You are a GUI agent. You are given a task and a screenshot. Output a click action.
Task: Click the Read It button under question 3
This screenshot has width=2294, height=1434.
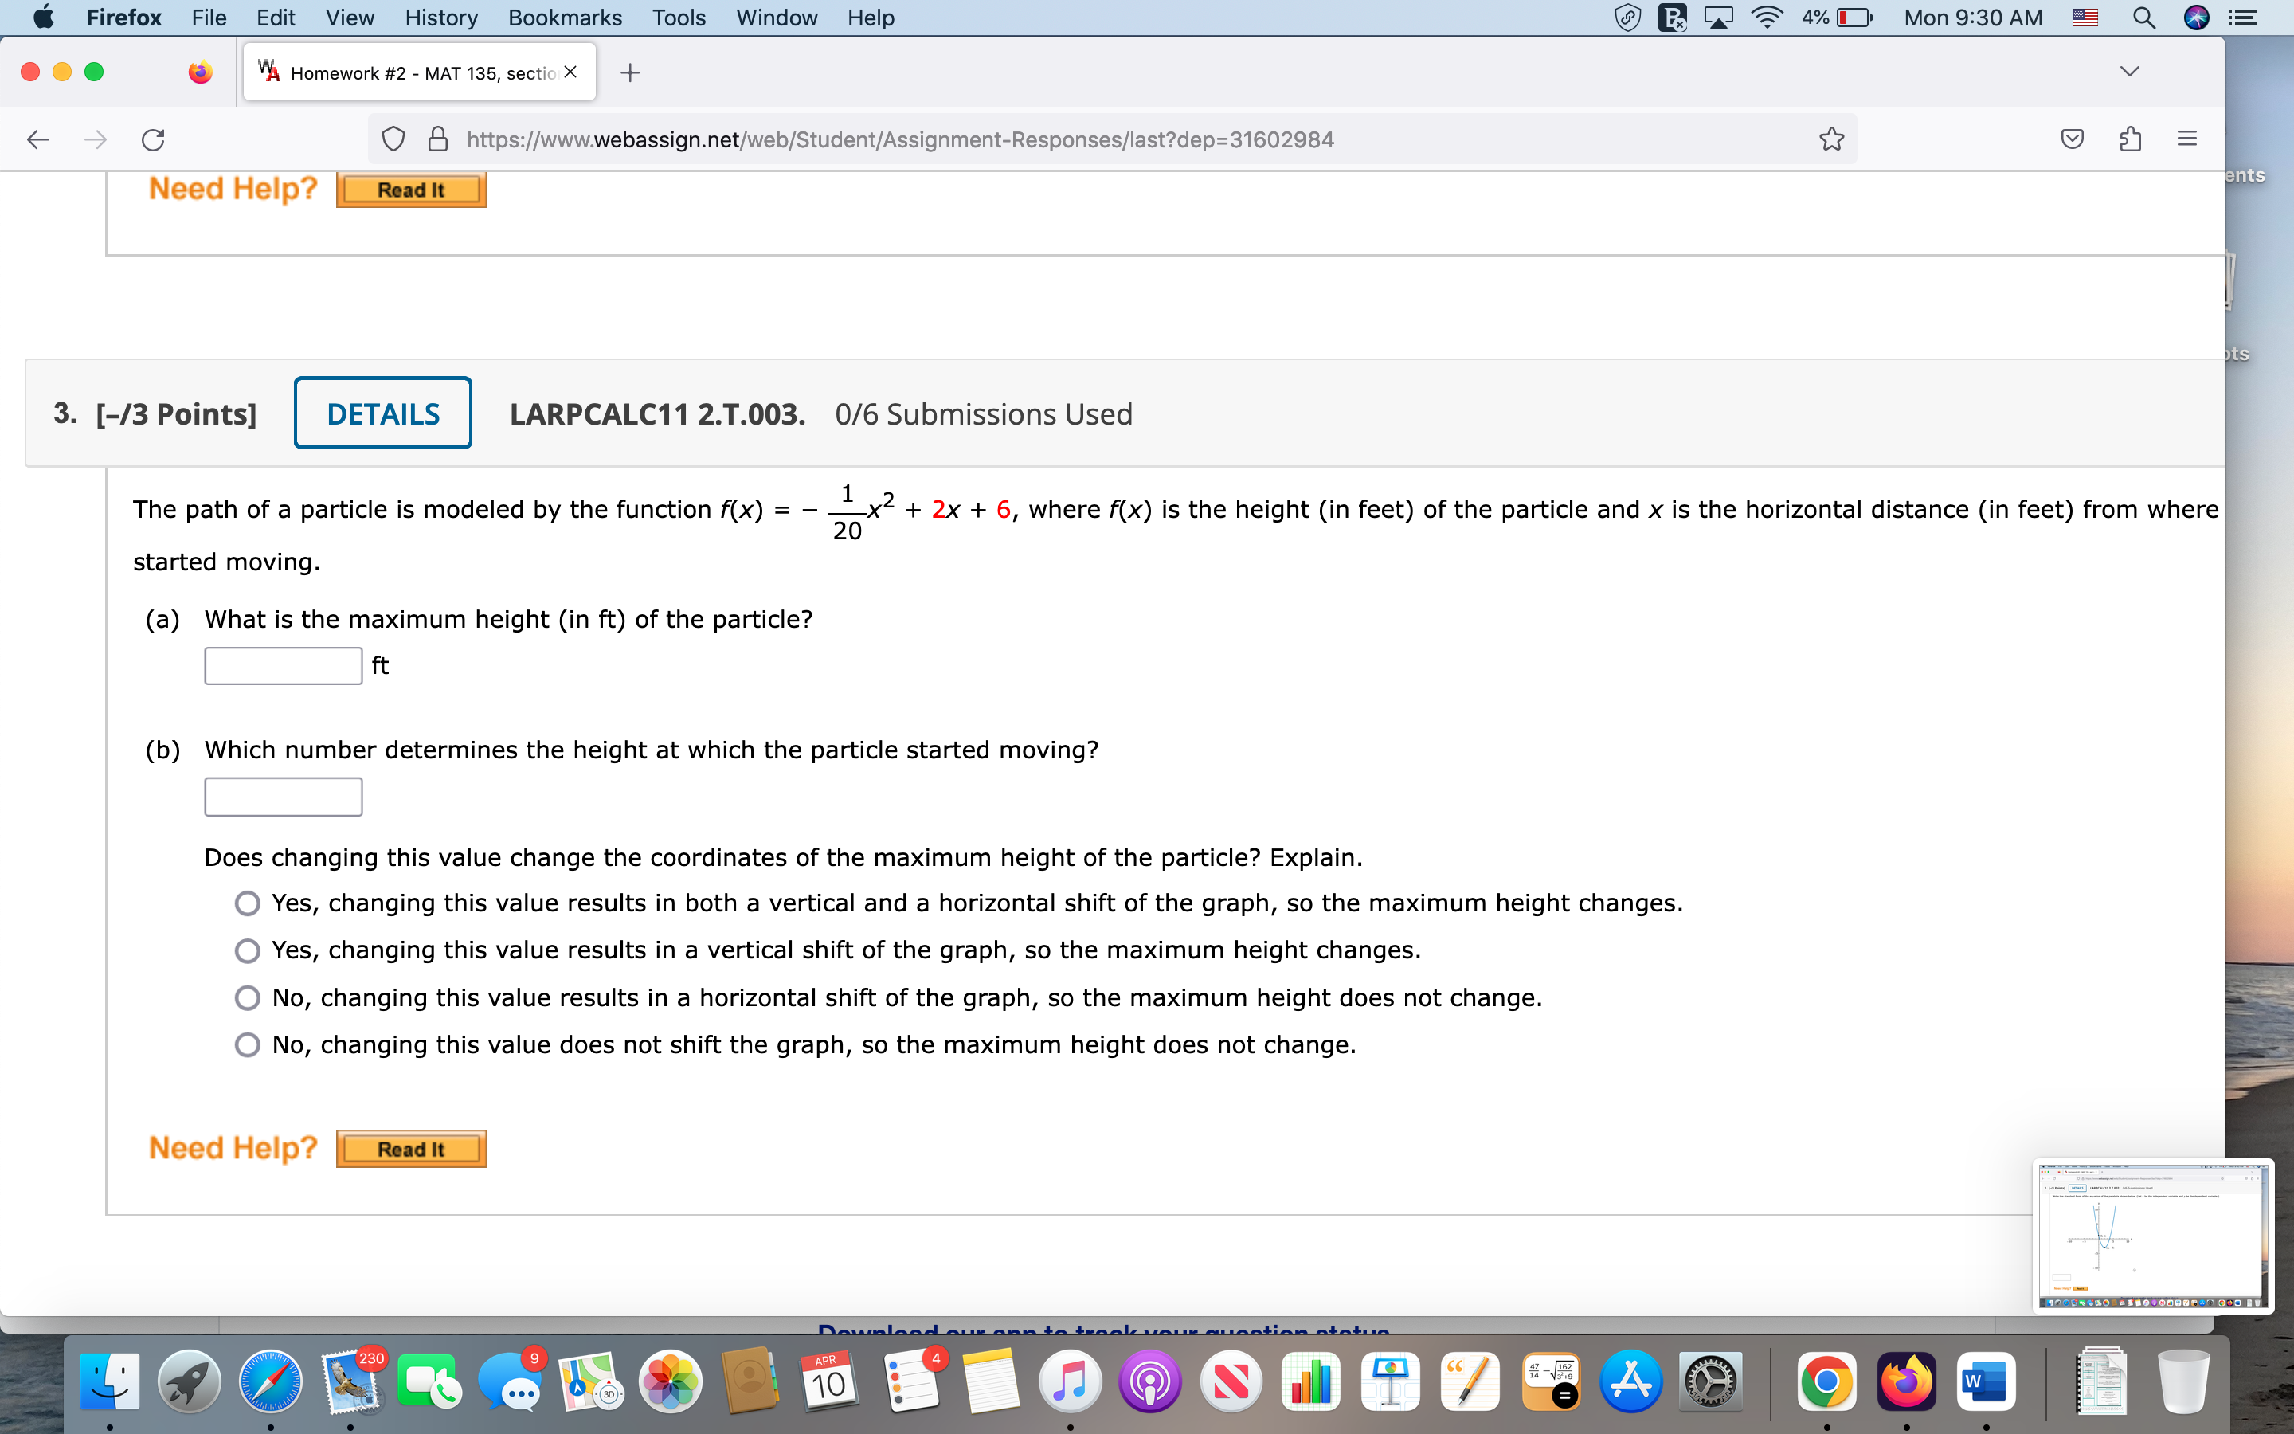[411, 1149]
